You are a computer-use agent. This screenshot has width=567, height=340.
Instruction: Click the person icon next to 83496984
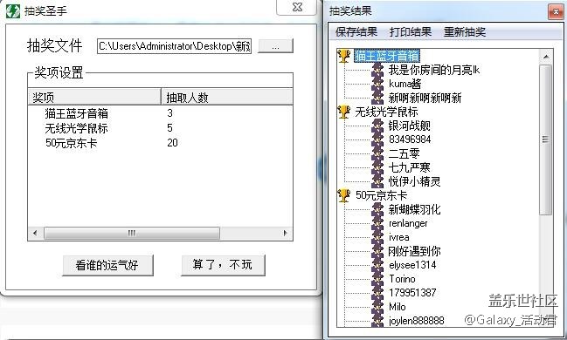(x=377, y=139)
